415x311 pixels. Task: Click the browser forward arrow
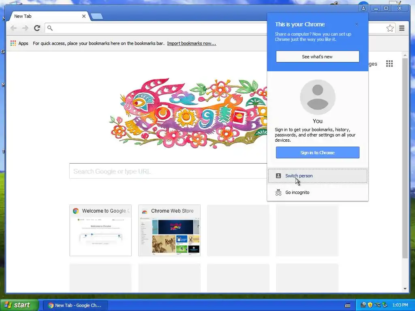[x=25, y=28]
